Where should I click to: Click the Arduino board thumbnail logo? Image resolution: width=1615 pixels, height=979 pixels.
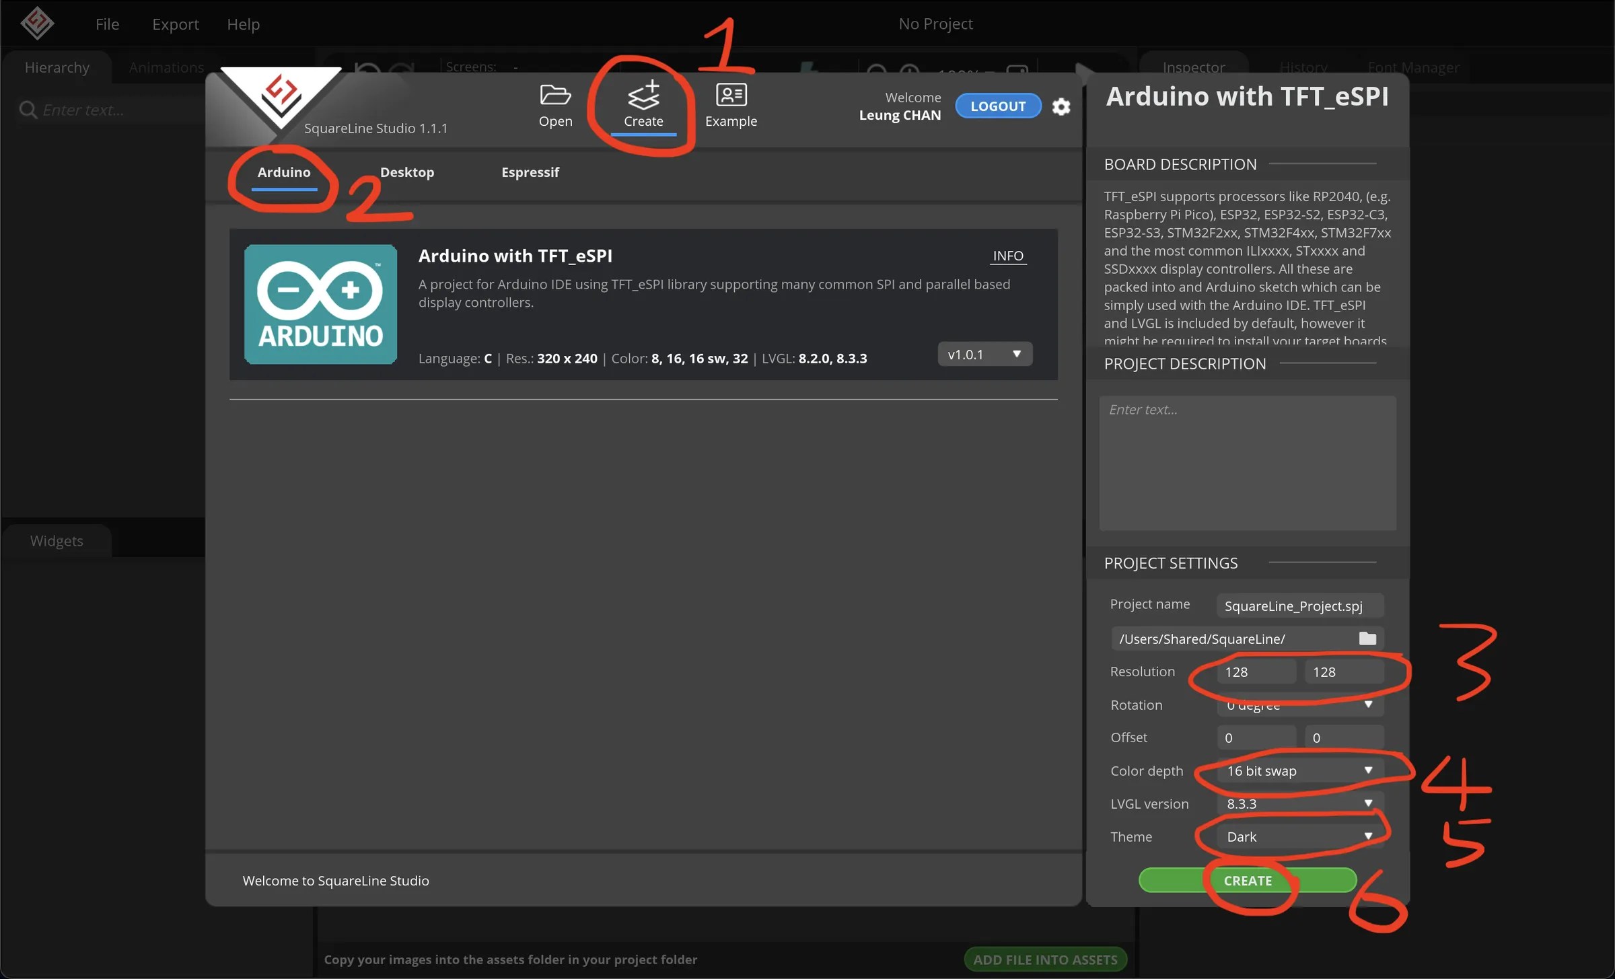[x=320, y=304]
